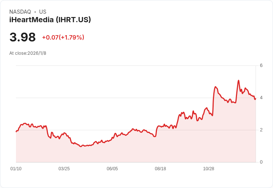Select the 06/05 date label on x-axis
Viewport: 273px width, 188px height.
112,169
